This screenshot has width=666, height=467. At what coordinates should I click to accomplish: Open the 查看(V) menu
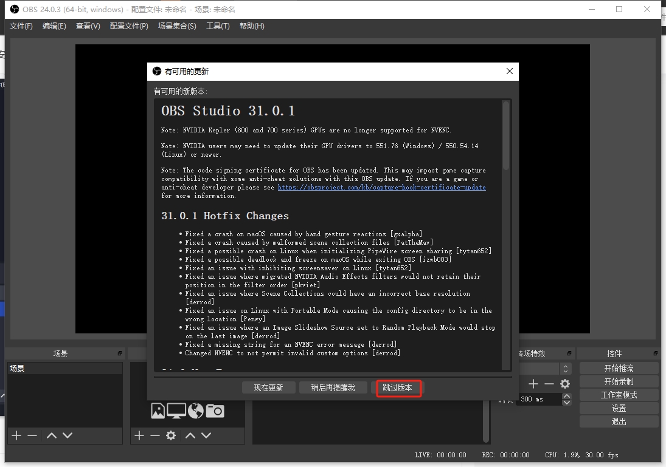(x=88, y=26)
